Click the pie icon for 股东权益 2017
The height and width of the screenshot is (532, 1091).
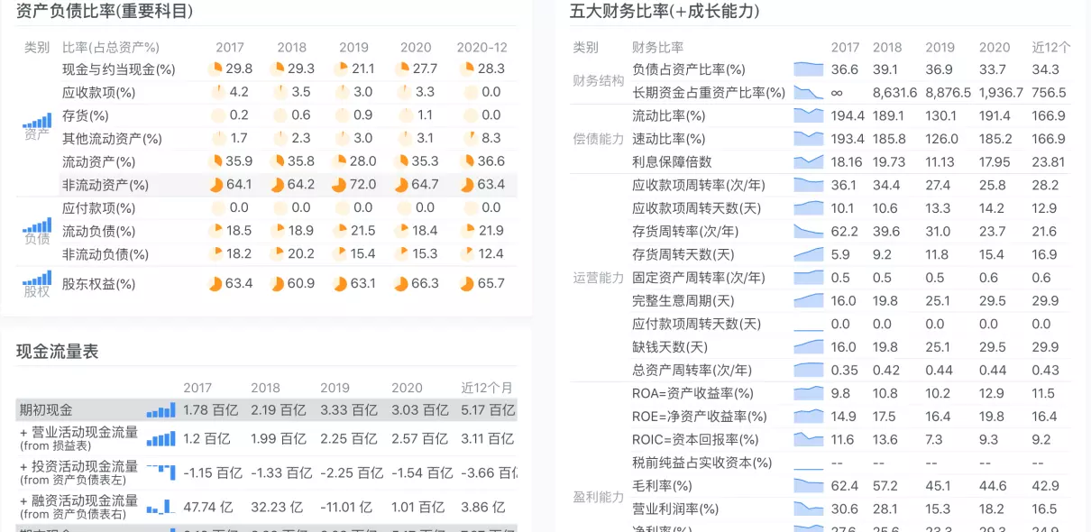[x=215, y=283]
